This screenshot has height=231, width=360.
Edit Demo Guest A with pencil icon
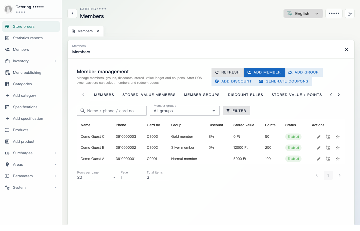tap(318, 159)
